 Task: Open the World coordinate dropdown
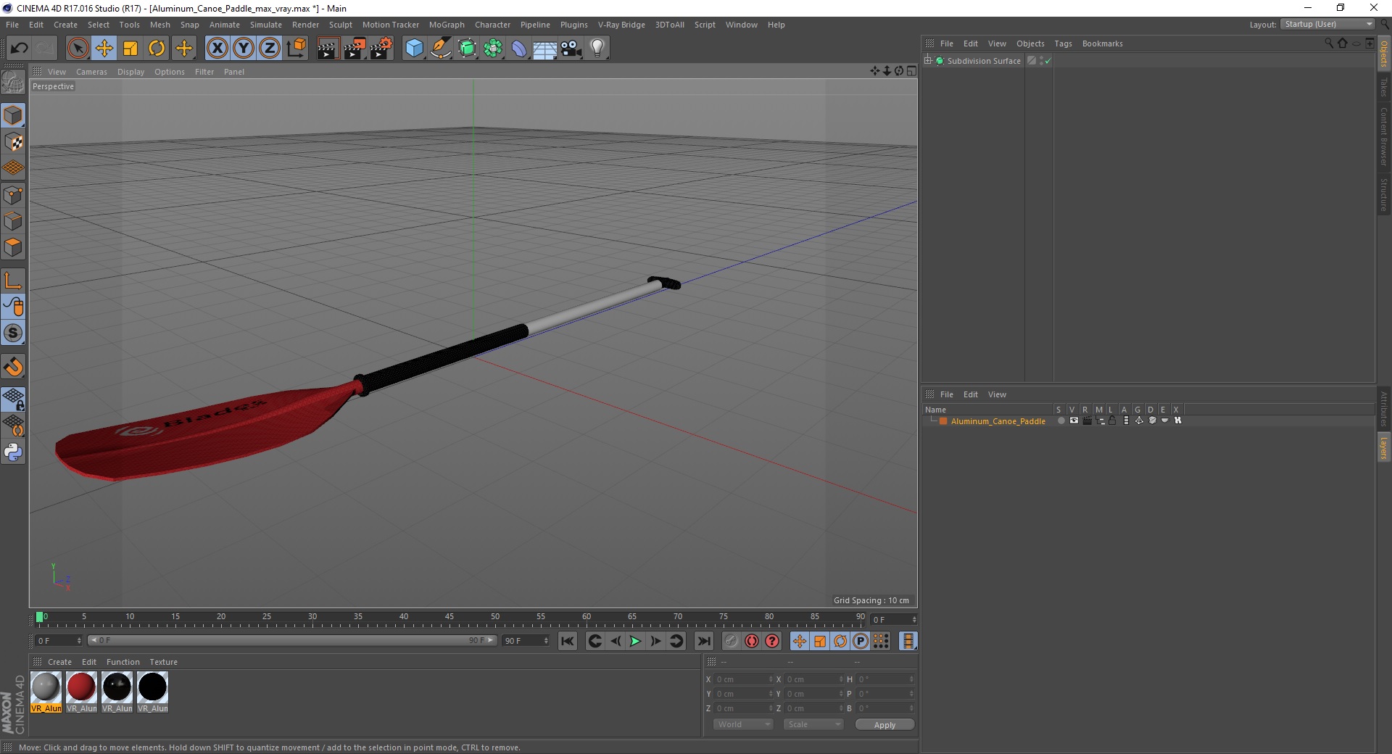742,724
